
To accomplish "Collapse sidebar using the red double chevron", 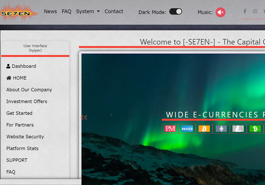I will pos(83,117).
